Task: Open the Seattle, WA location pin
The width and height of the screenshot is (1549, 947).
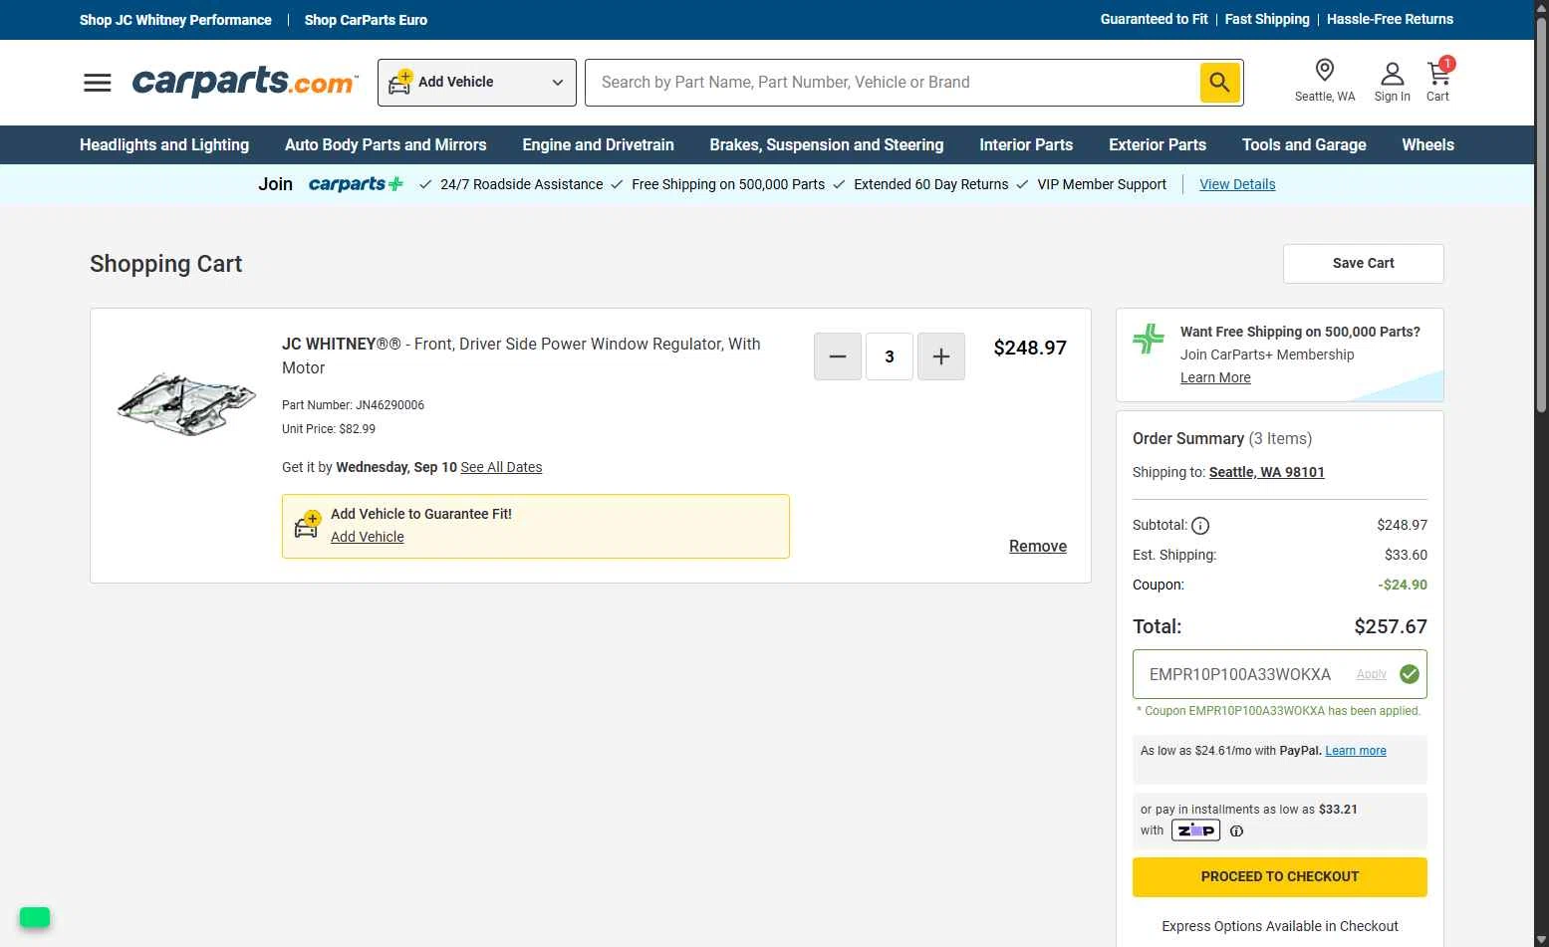Action: coord(1324,81)
